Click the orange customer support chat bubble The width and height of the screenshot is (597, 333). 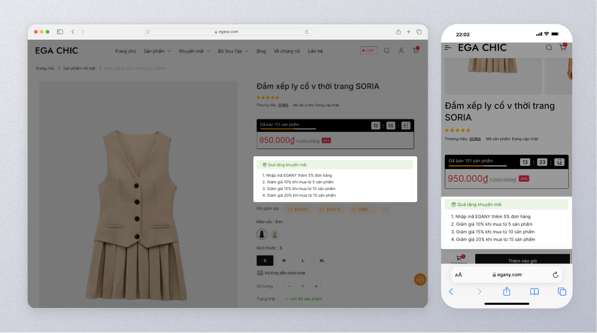[420, 279]
